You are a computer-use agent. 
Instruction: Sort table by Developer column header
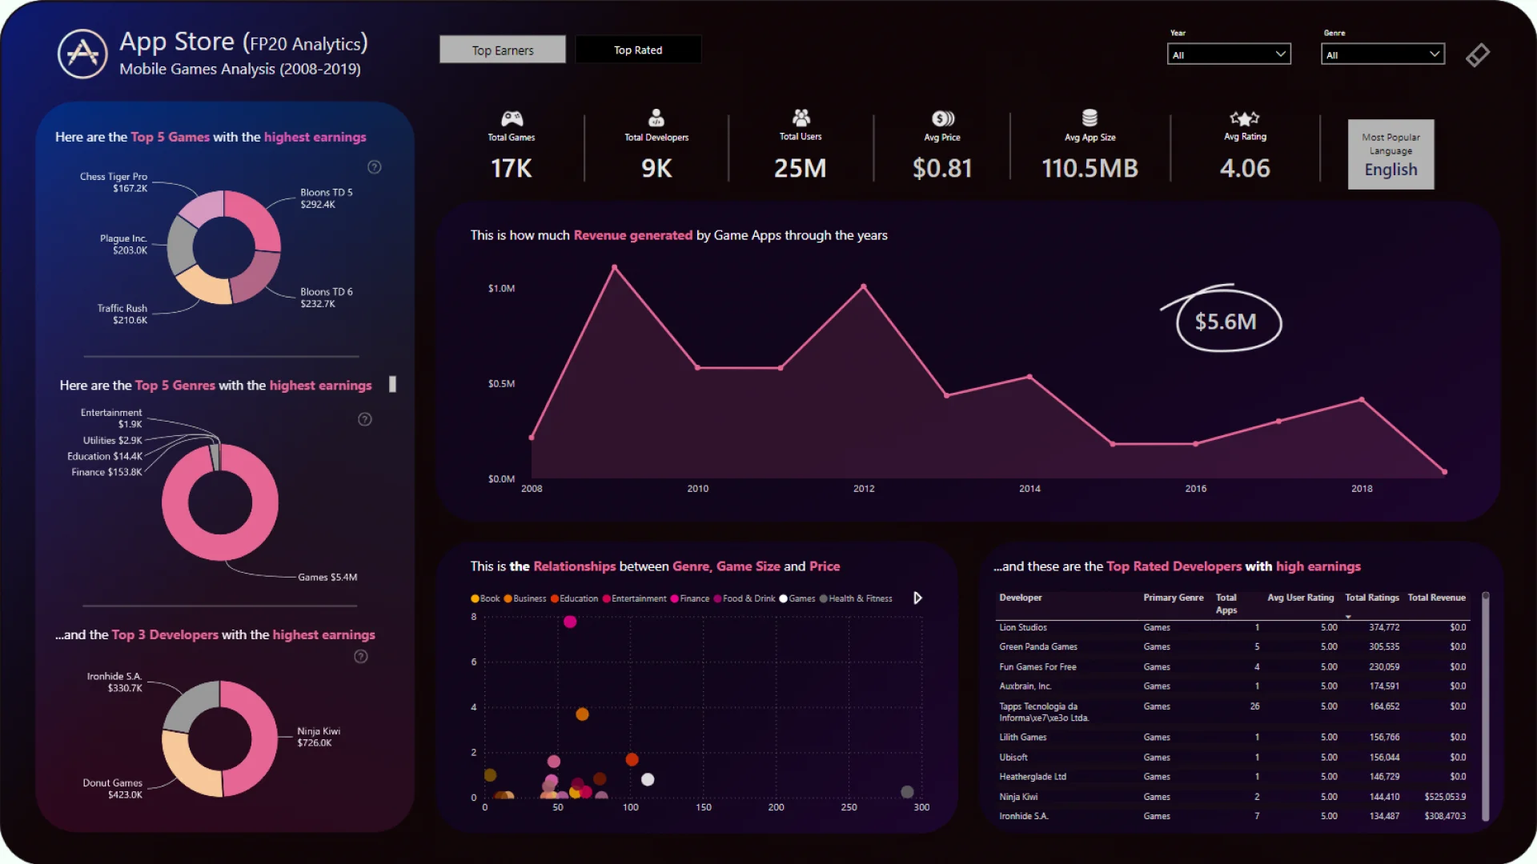1021,598
